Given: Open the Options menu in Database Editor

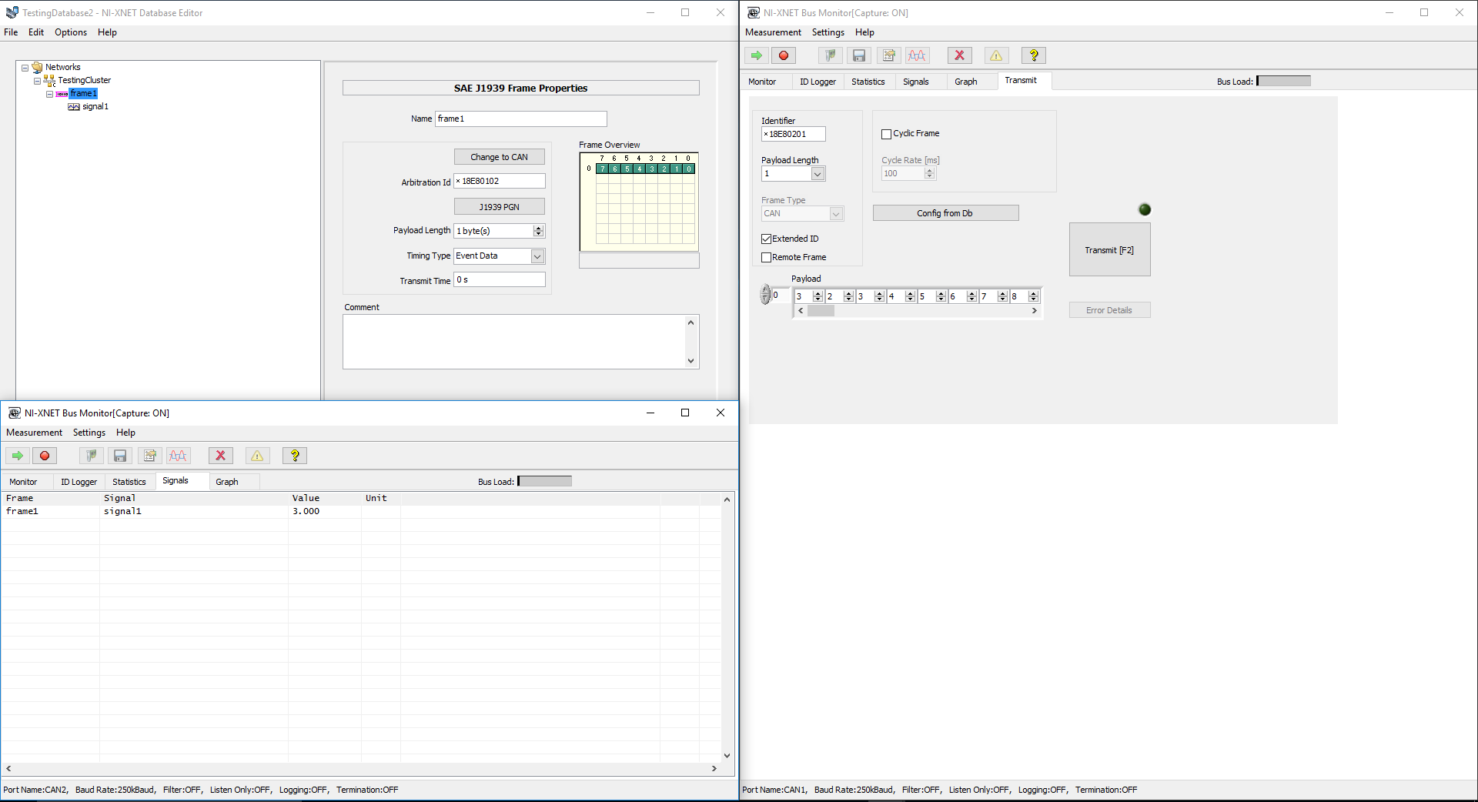Looking at the screenshot, I should [x=71, y=32].
